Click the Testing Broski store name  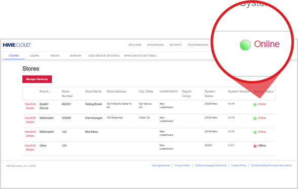coord(93,104)
